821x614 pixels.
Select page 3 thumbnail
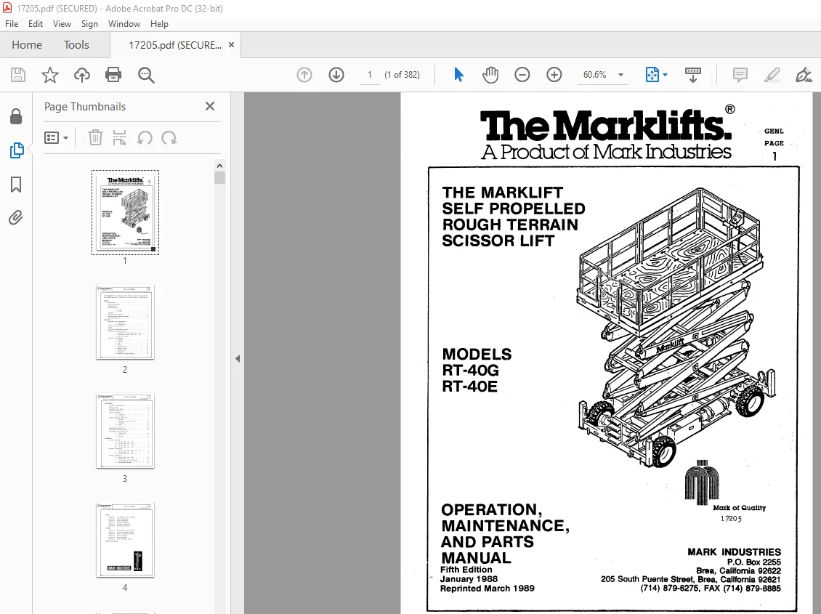pyautogui.click(x=125, y=431)
